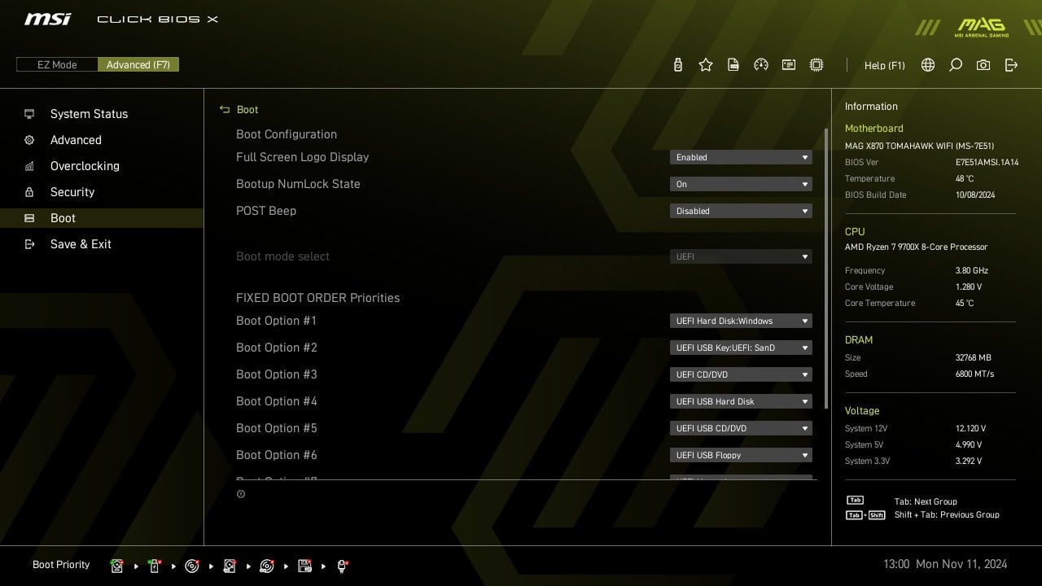Expand Boot Option #1 dropdown
This screenshot has width=1042, height=586.
741,321
